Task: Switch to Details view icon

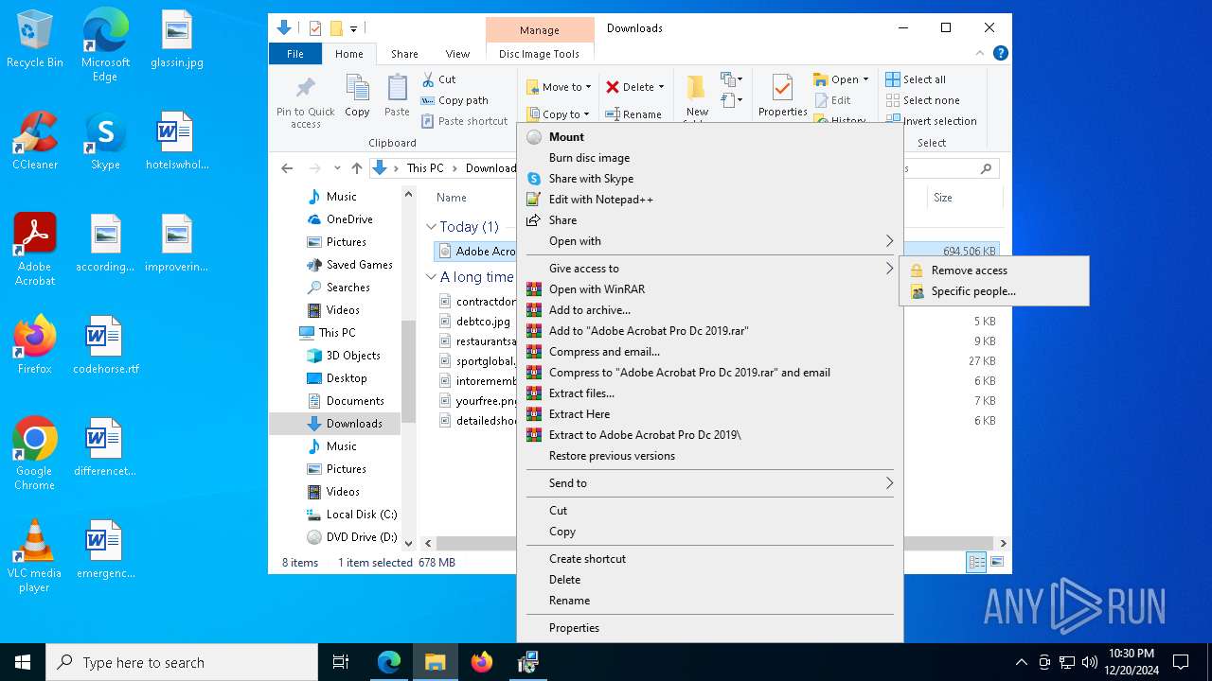Action: [x=976, y=563]
